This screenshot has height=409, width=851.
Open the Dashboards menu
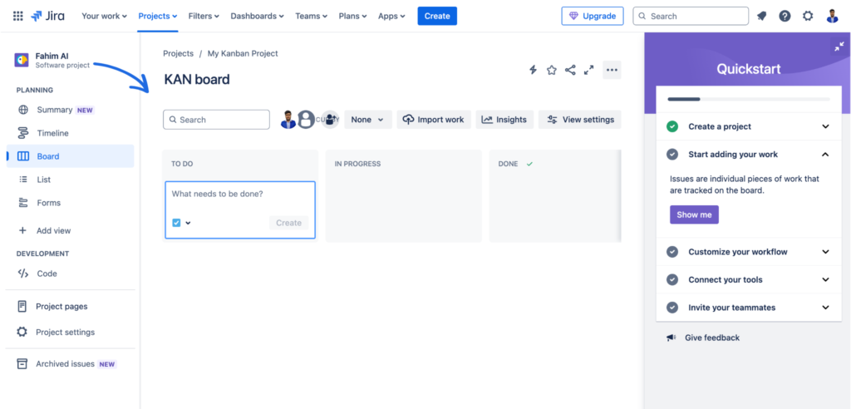[258, 16]
